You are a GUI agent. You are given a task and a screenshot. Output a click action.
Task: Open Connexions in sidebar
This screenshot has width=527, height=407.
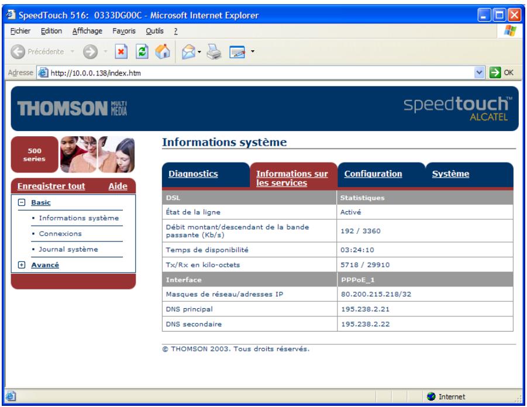tap(60, 233)
